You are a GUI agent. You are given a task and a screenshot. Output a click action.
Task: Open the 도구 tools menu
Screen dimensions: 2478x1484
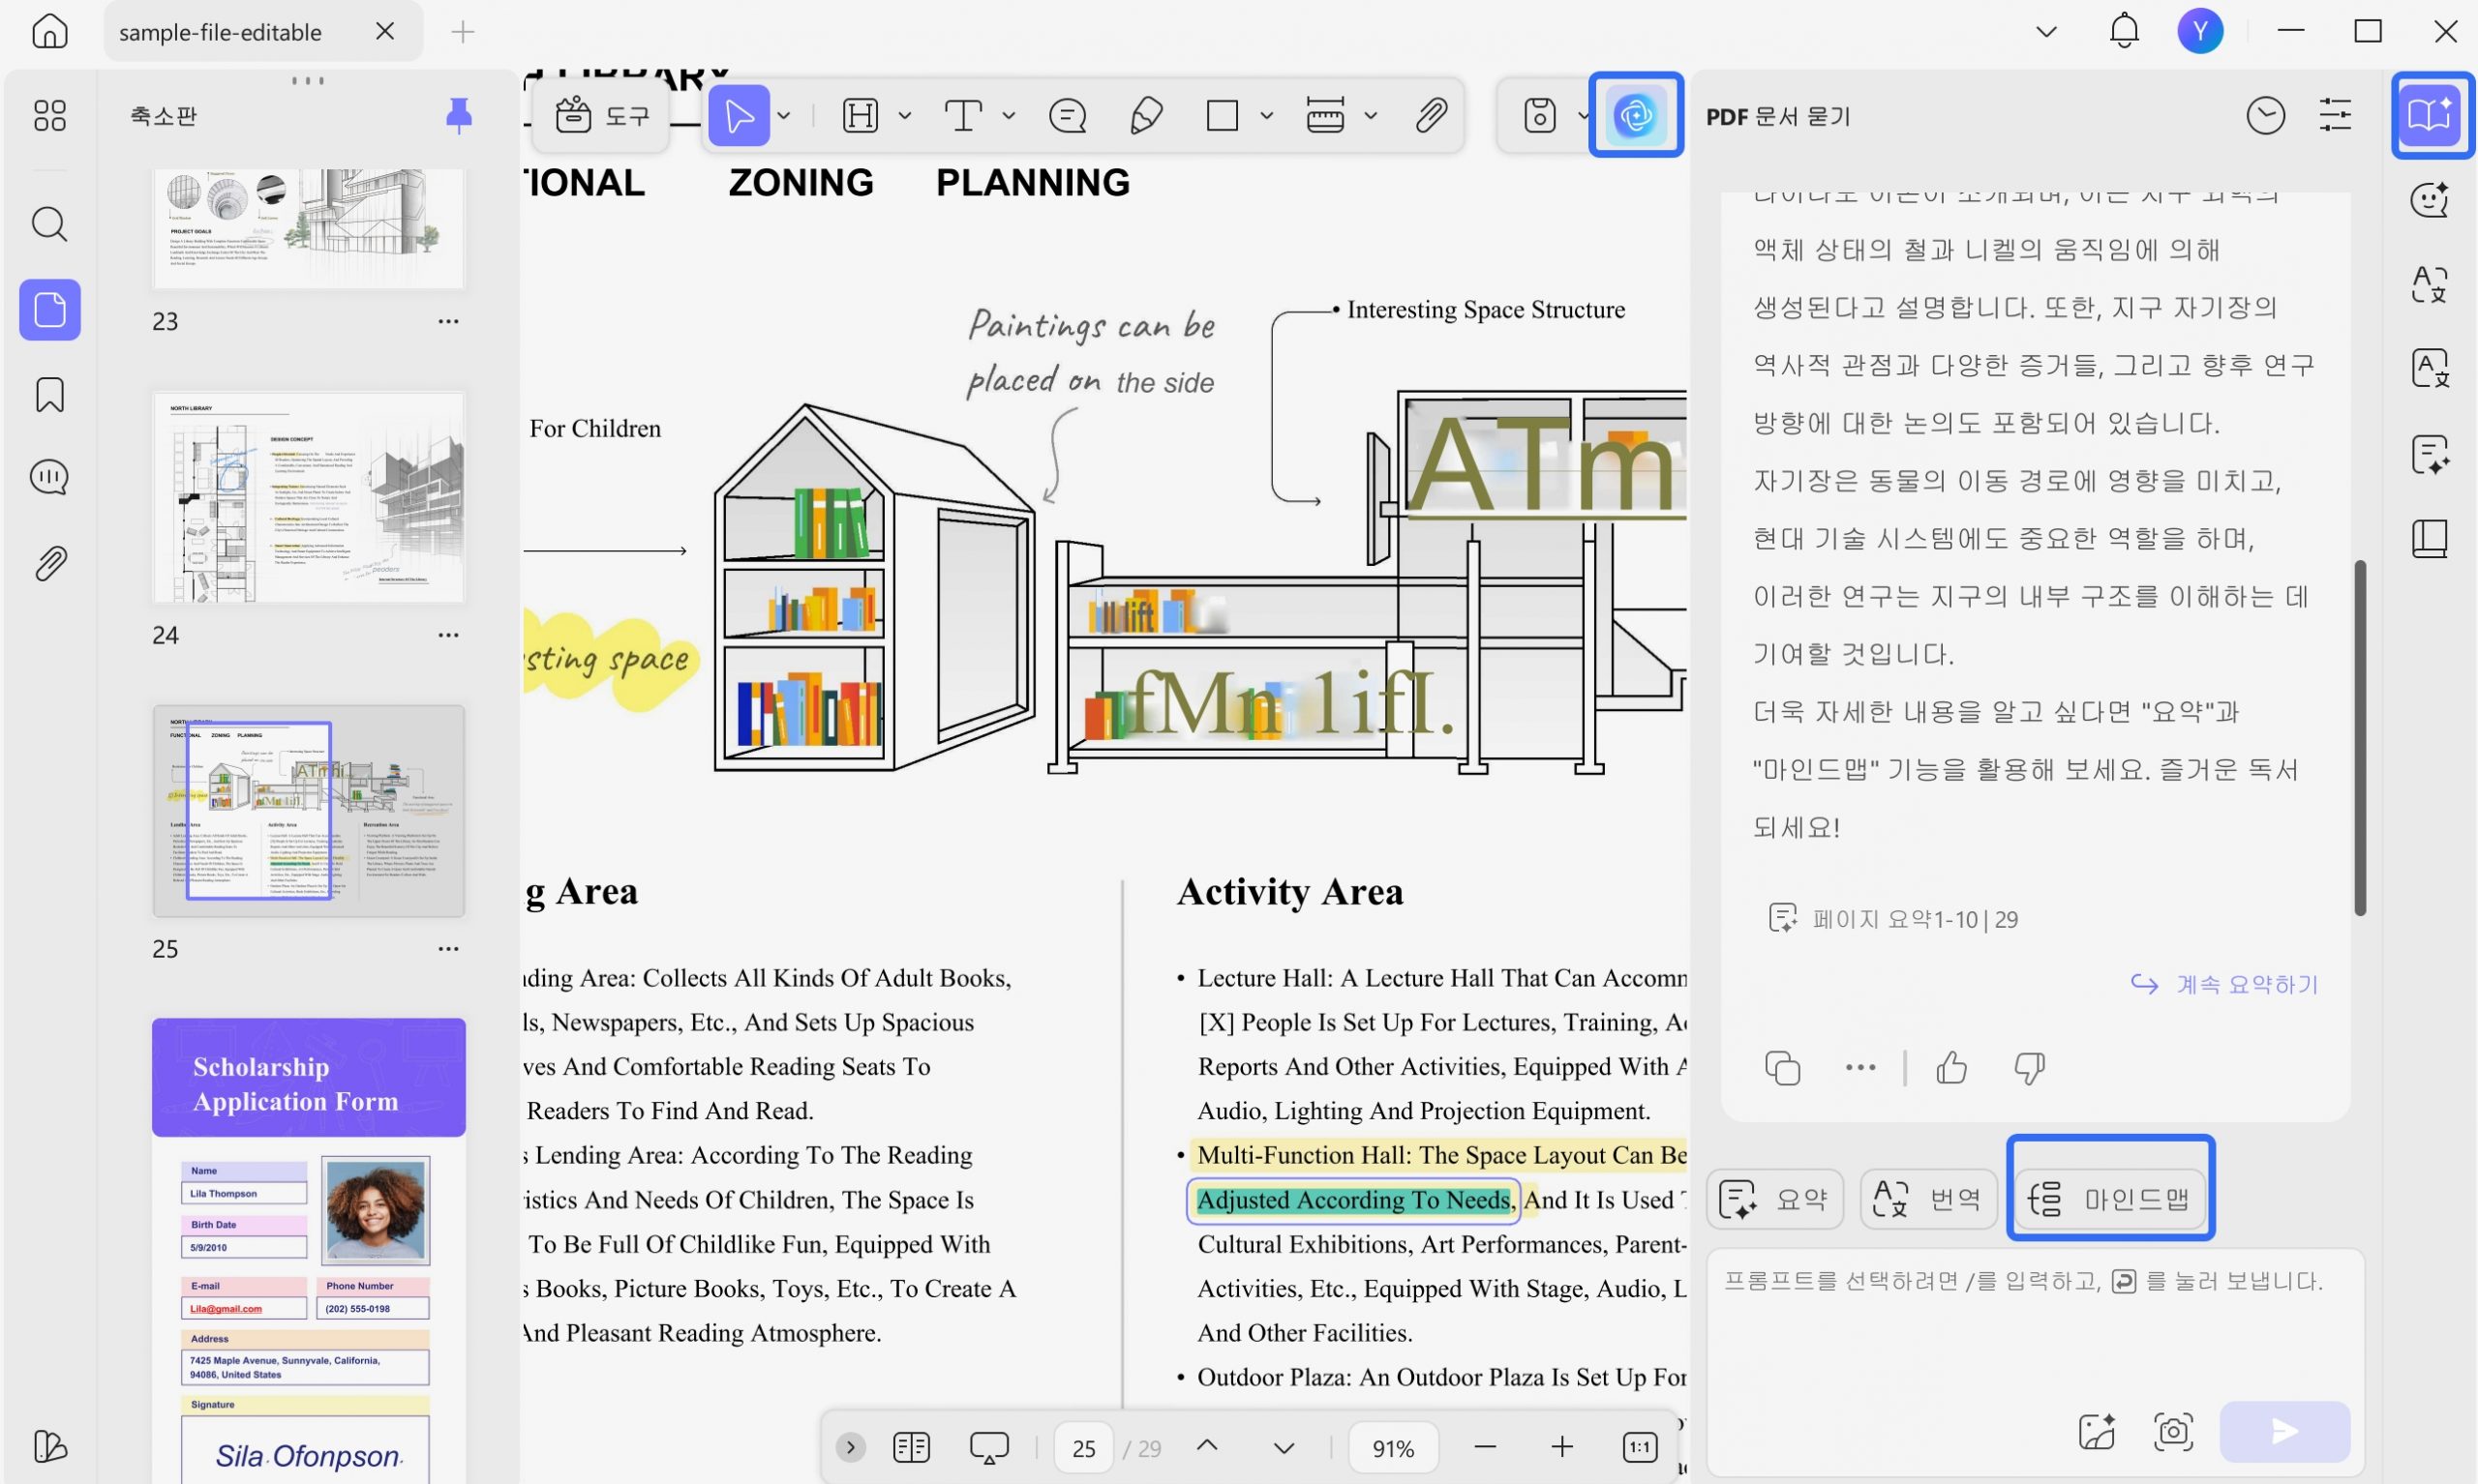603,116
